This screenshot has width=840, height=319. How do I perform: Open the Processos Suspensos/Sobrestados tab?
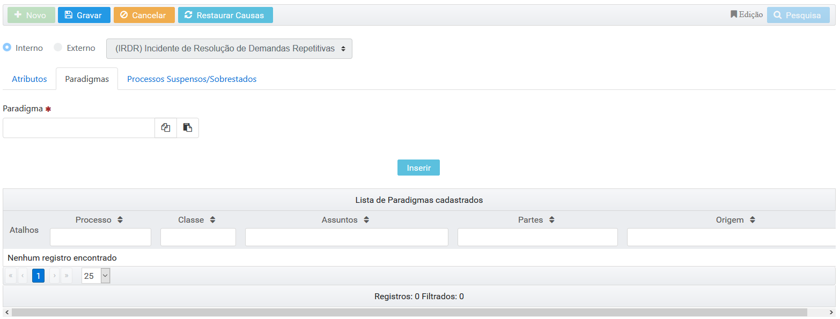pyautogui.click(x=191, y=79)
